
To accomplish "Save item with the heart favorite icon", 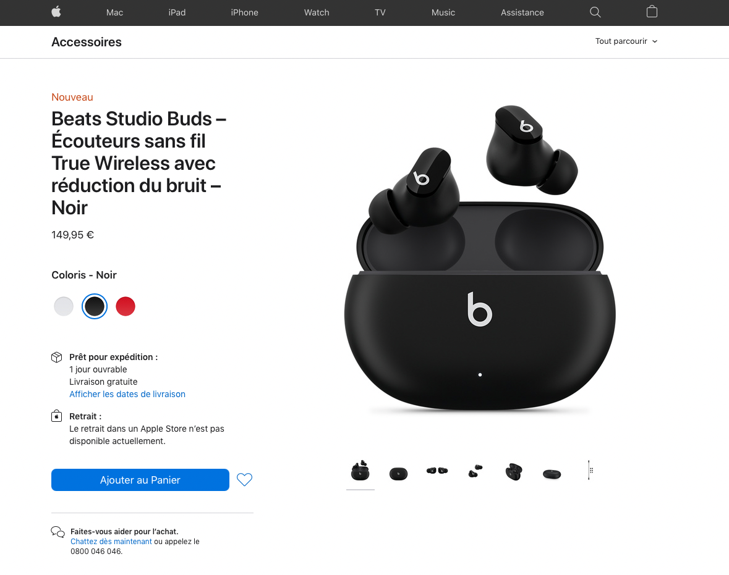I will click(x=245, y=479).
